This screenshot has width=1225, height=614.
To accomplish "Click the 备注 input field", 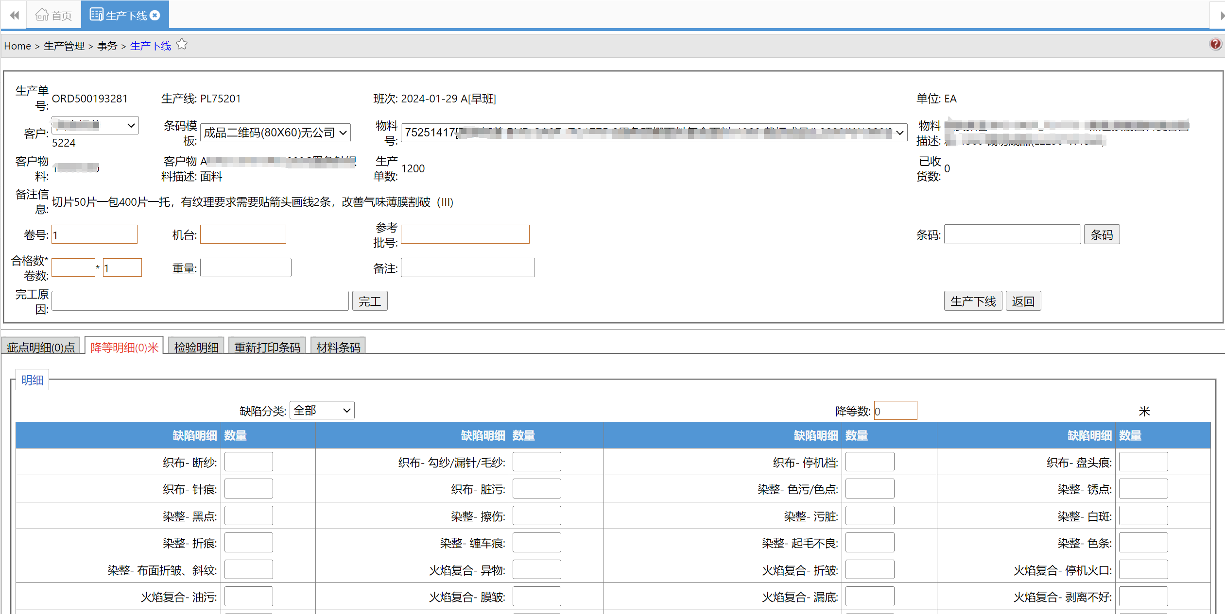I will tap(467, 267).
